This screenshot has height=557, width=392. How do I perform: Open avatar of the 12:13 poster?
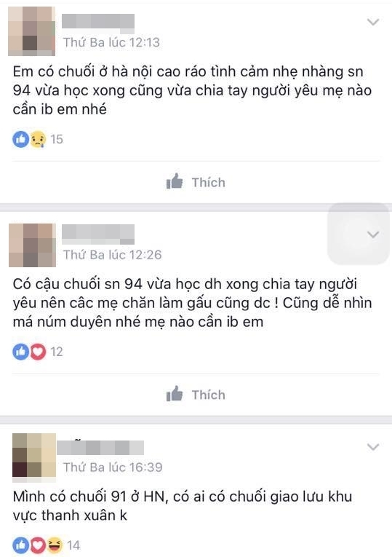click(31, 31)
